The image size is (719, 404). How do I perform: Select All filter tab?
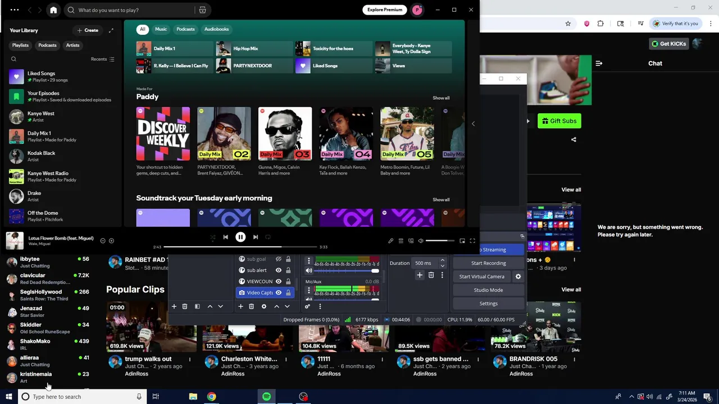[142, 29]
